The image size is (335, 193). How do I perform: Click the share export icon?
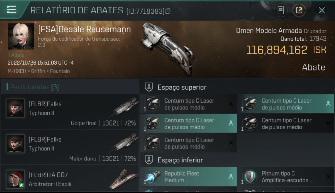299,10
